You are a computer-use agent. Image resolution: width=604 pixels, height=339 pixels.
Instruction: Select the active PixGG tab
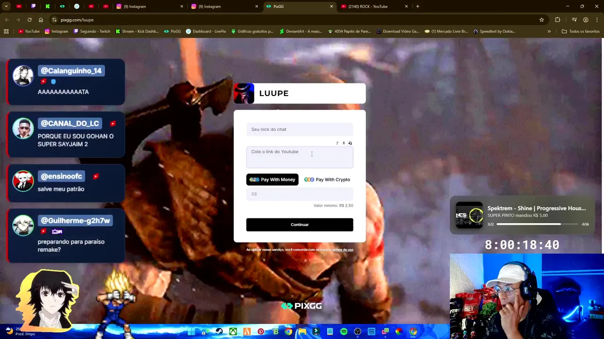tap(300, 7)
